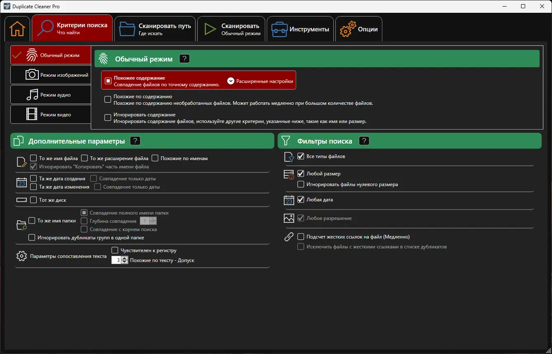Switch to the Сканировать путь tab
This screenshot has width=552, height=354.
click(155, 29)
